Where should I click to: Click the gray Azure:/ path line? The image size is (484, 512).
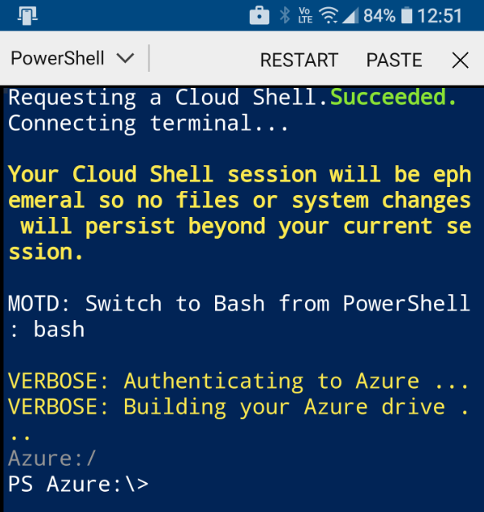pos(52,459)
